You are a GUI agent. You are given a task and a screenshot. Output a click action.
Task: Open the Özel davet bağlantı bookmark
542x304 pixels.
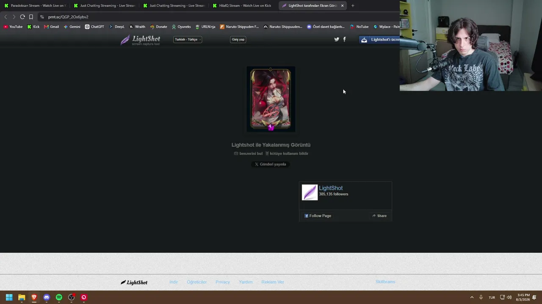[x=326, y=27]
